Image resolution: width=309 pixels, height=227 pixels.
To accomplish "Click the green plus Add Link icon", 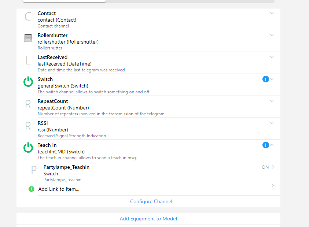I will click(x=31, y=189).
